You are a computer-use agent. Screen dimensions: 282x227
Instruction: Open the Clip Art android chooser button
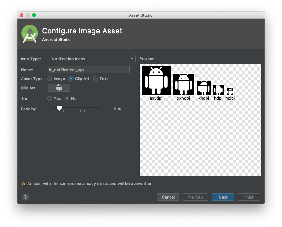[59, 88]
